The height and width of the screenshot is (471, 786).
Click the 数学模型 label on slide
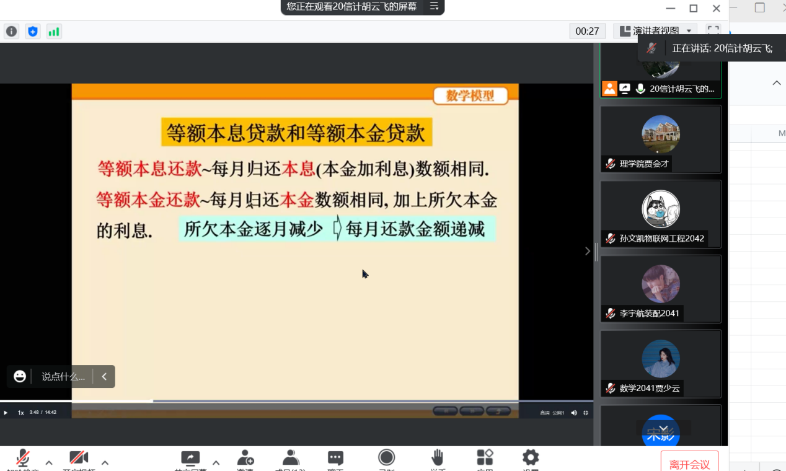point(470,95)
